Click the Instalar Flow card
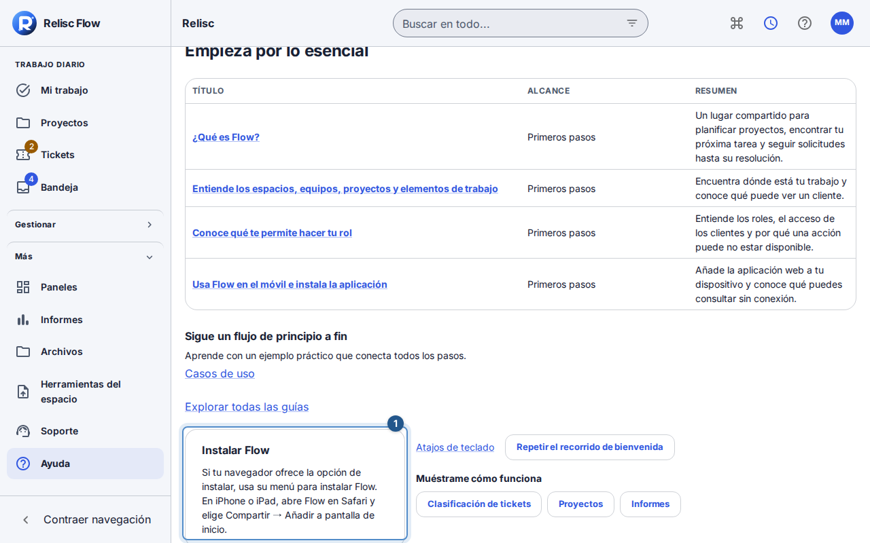The height and width of the screenshot is (543, 870). click(x=295, y=485)
